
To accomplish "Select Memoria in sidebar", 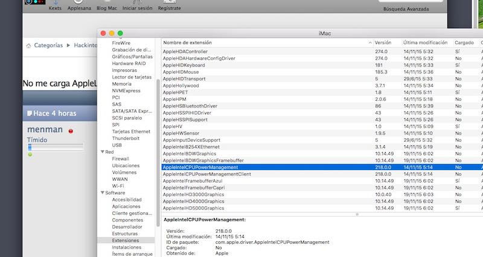I will [121, 84].
